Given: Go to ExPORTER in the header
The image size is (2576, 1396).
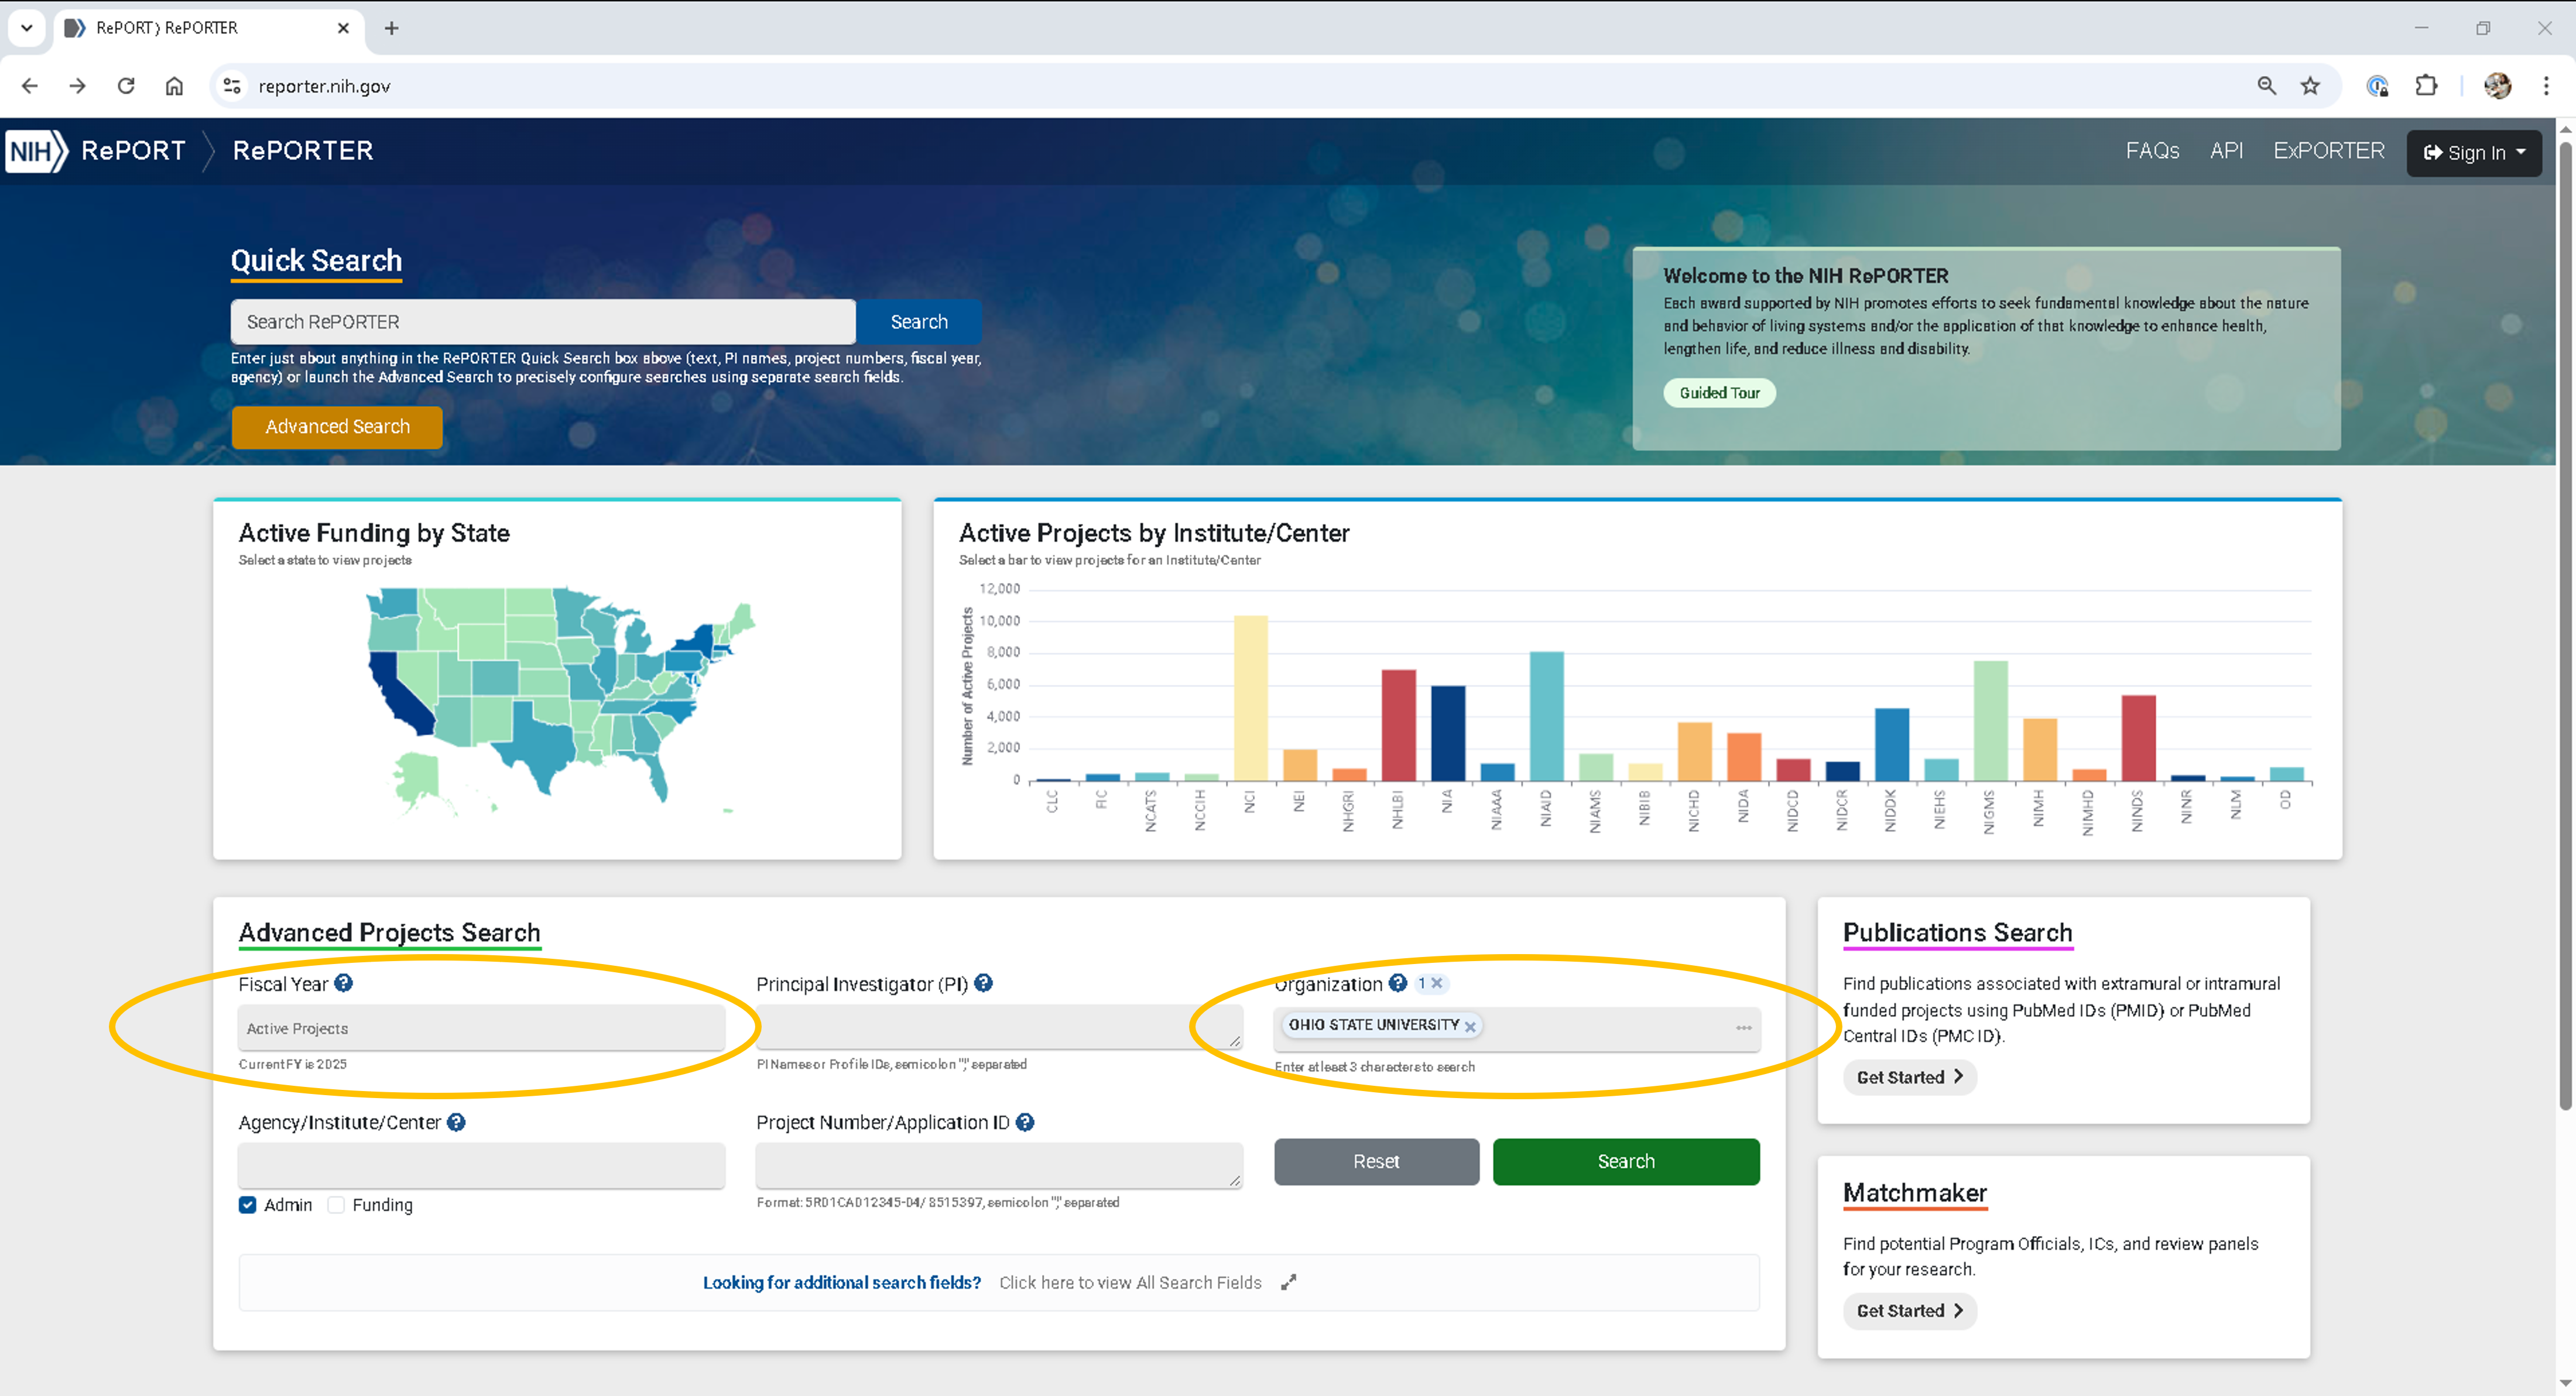Looking at the screenshot, I should 2328,151.
